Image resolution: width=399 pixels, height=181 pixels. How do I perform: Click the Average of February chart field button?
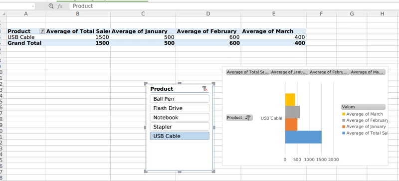(329, 72)
